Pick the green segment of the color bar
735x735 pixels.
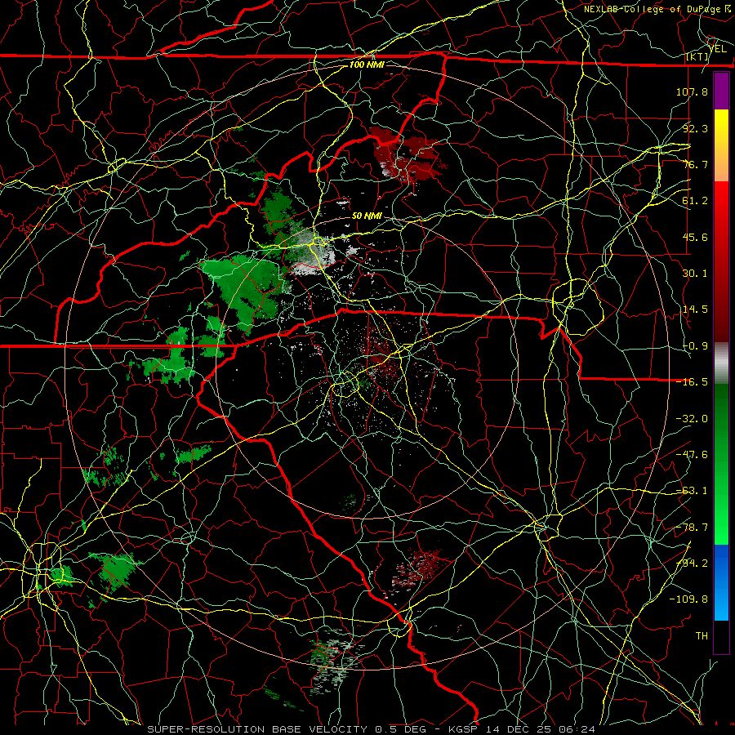tap(721, 464)
